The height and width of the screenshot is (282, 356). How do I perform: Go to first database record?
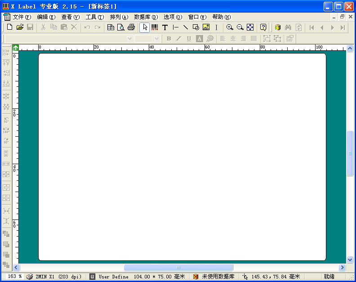[312, 28]
